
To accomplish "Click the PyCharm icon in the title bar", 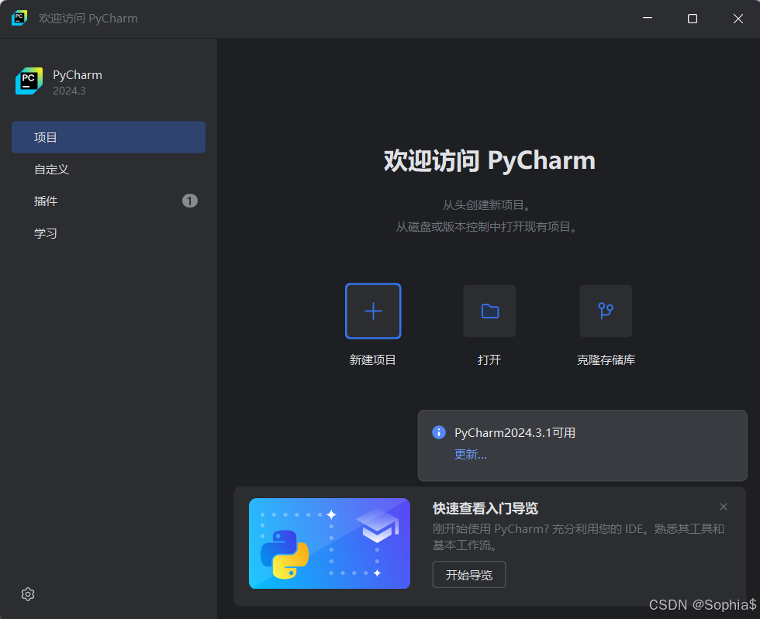I will 19,18.
